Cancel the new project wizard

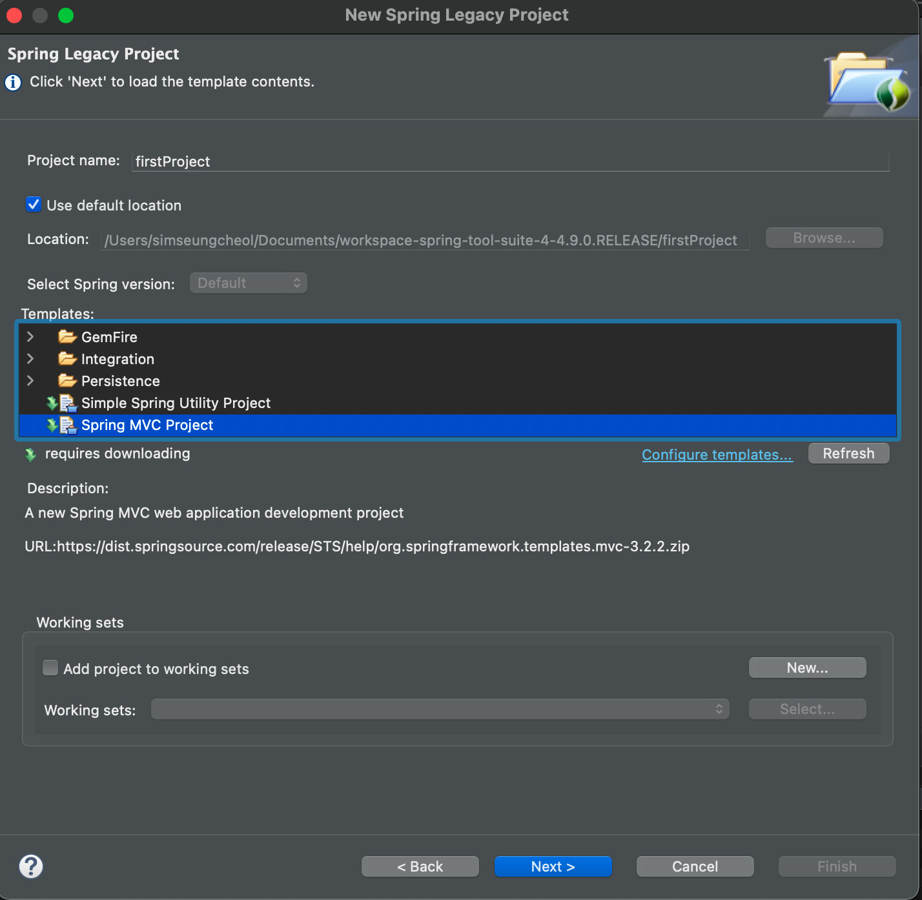[x=695, y=866]
